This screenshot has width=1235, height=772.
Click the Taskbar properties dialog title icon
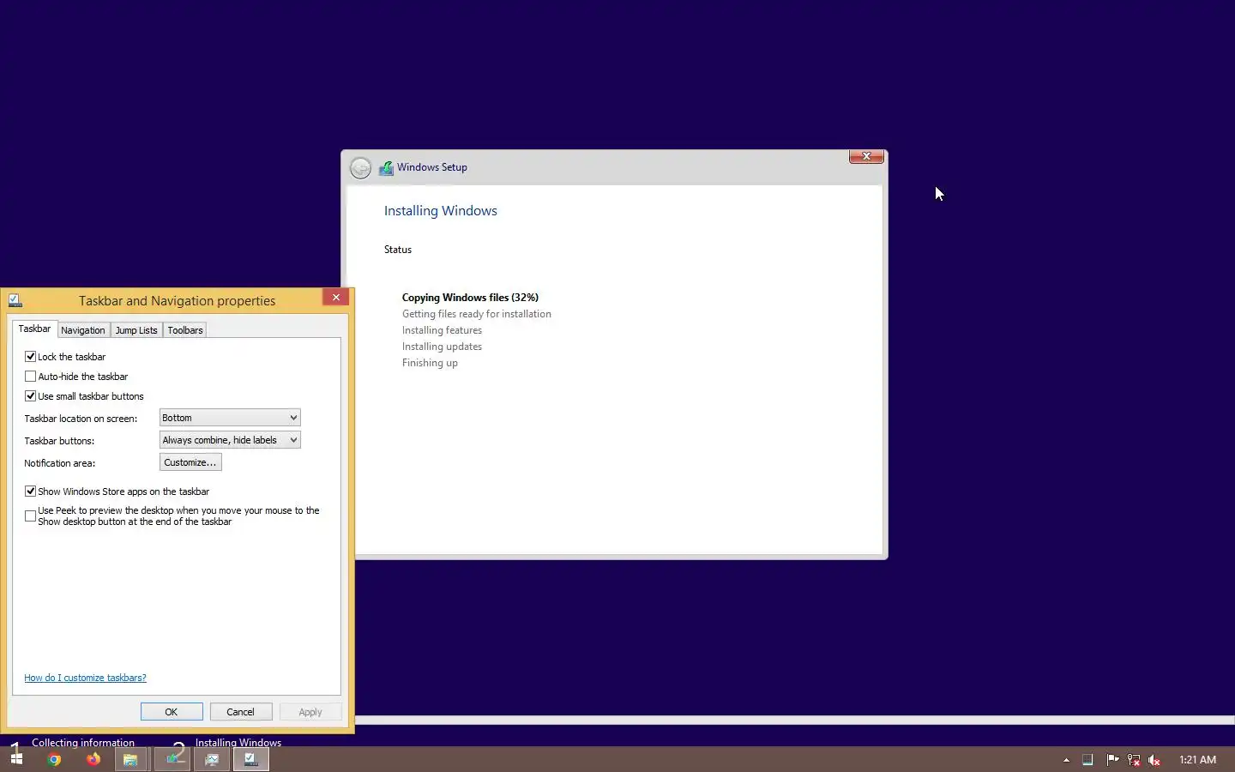click(x=15, y=300)
